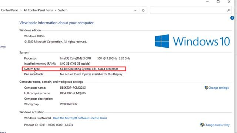237x133 pixels.
Task: Open the Change settings link
Action: click(218, 88)
